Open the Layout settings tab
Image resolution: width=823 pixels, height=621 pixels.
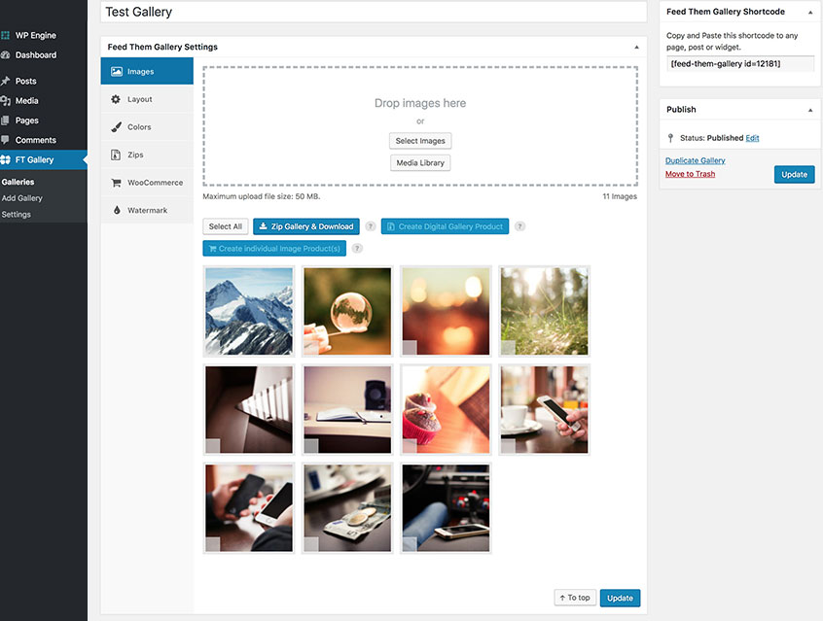click(147, 99)
